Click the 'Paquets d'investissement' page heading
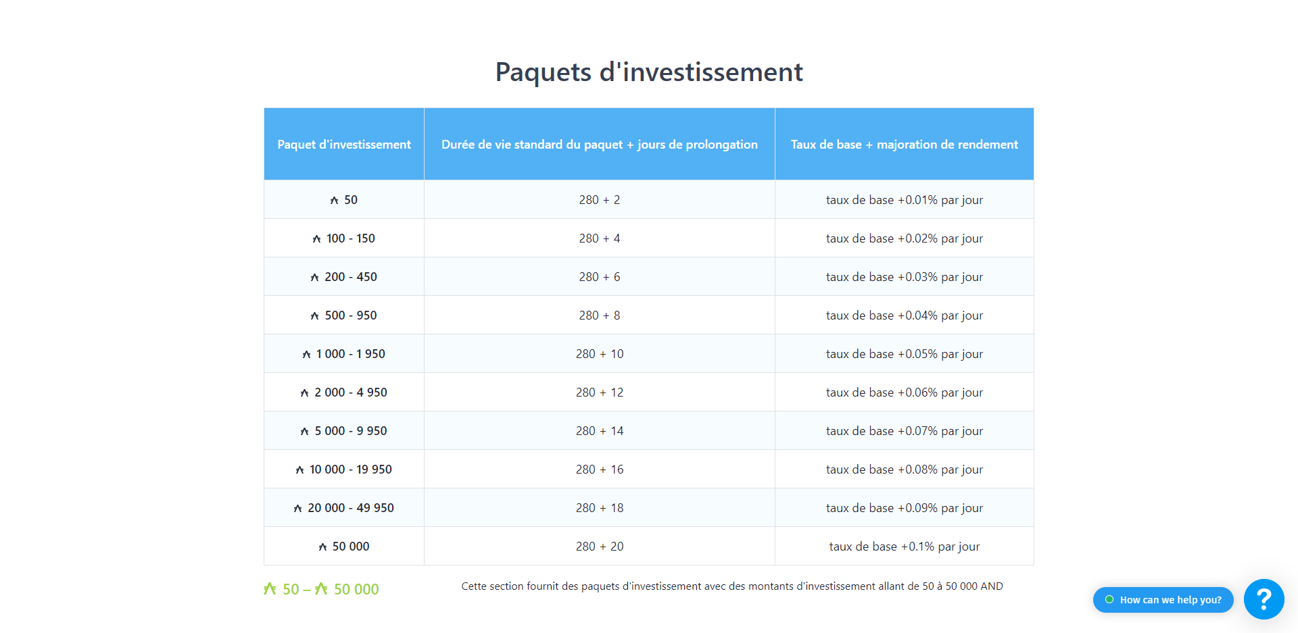This screenshot has width=1298, height=633. click(648, 72)
